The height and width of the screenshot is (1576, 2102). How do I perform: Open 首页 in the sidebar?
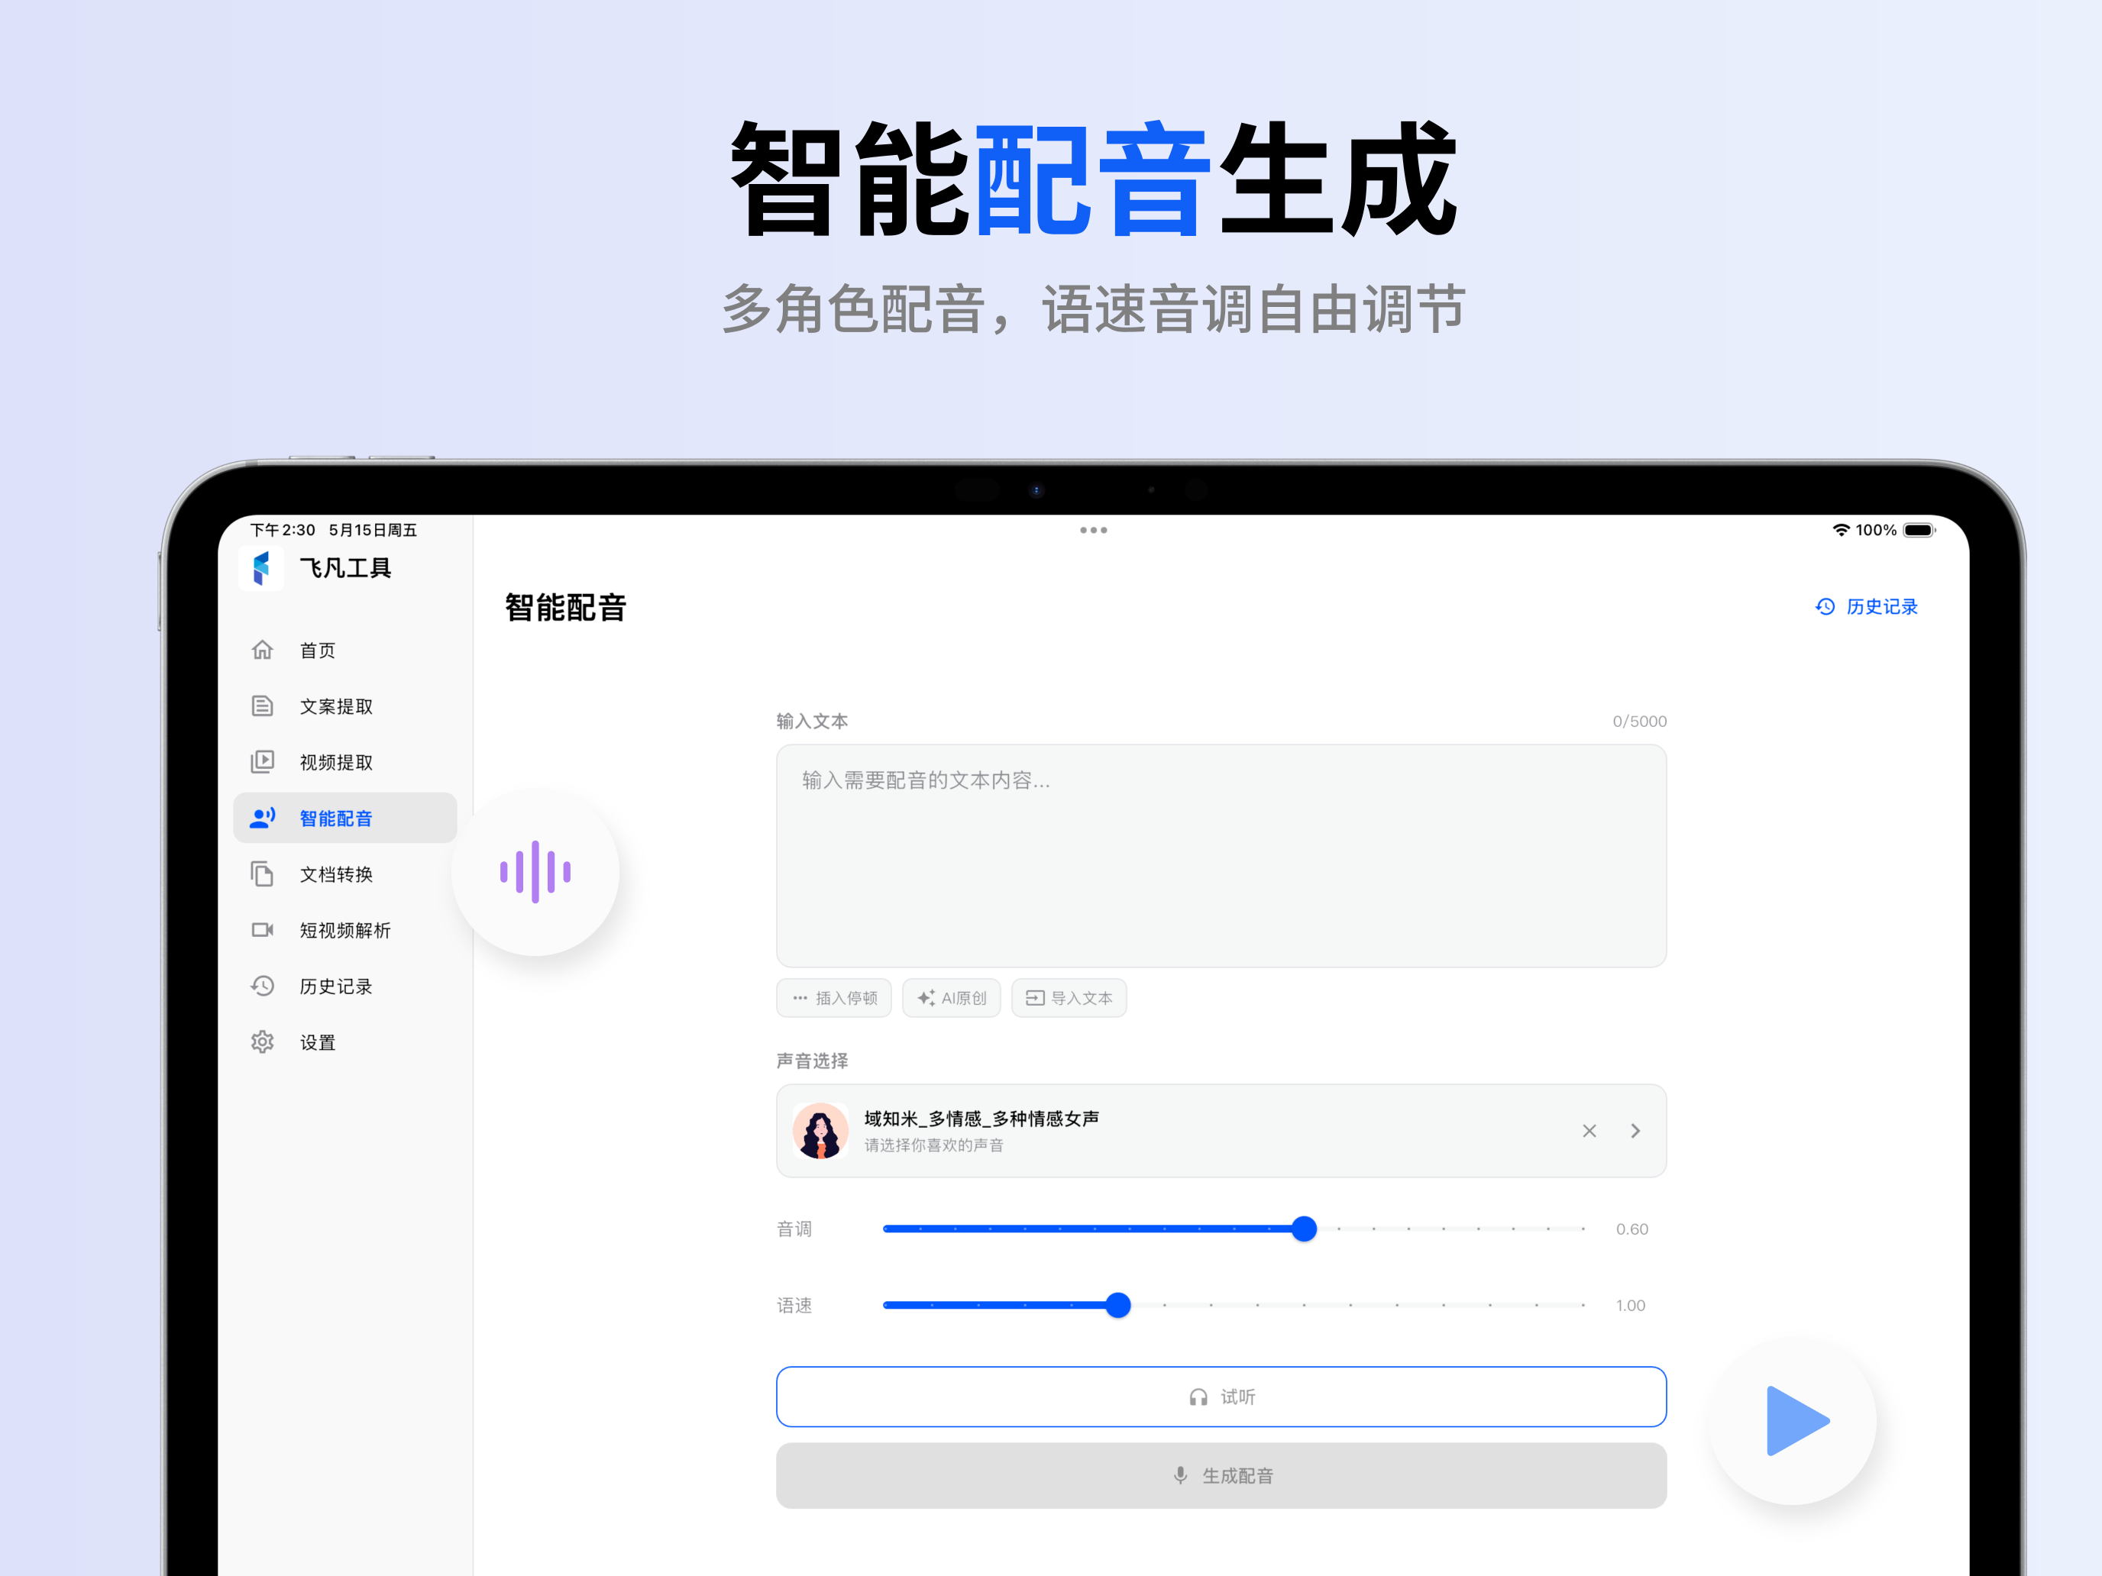click(345, 650)
